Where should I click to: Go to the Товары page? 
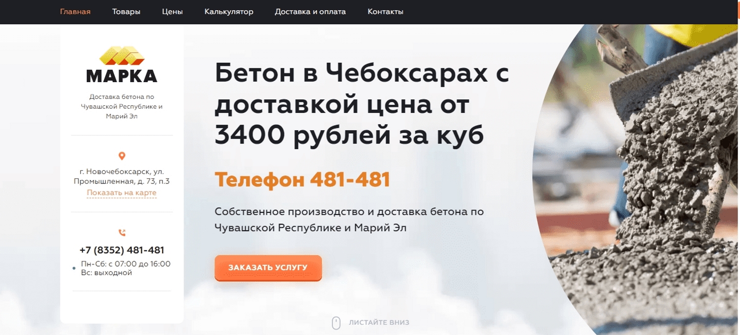point(126,12)
